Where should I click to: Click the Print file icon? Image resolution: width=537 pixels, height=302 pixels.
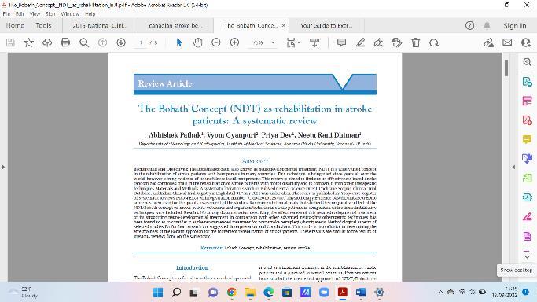[x=65, y=42]
